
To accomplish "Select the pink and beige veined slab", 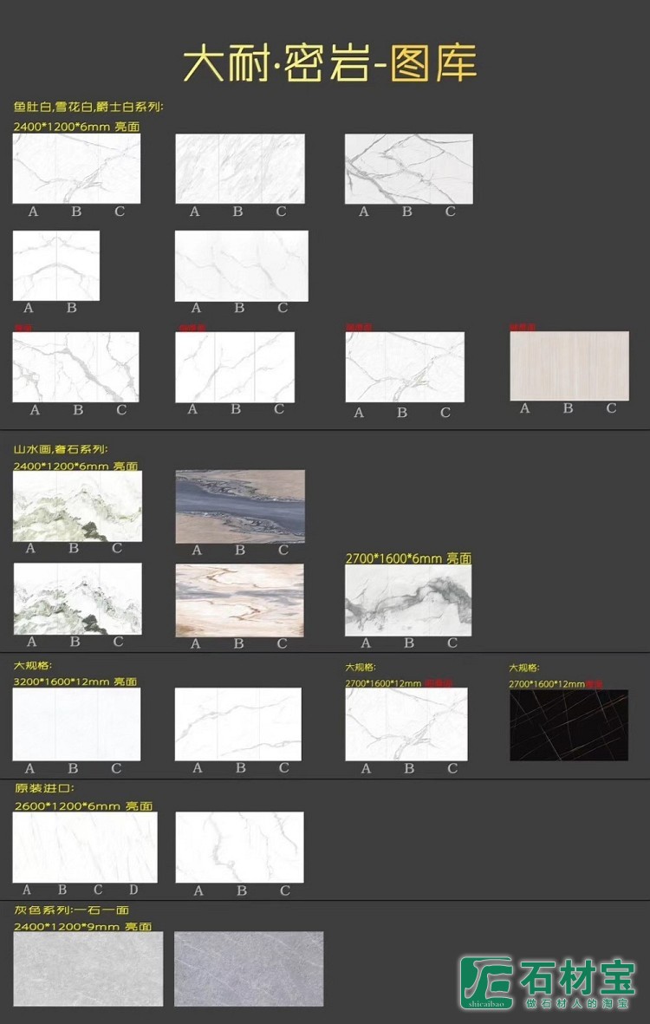I will (x=239, y=599).
